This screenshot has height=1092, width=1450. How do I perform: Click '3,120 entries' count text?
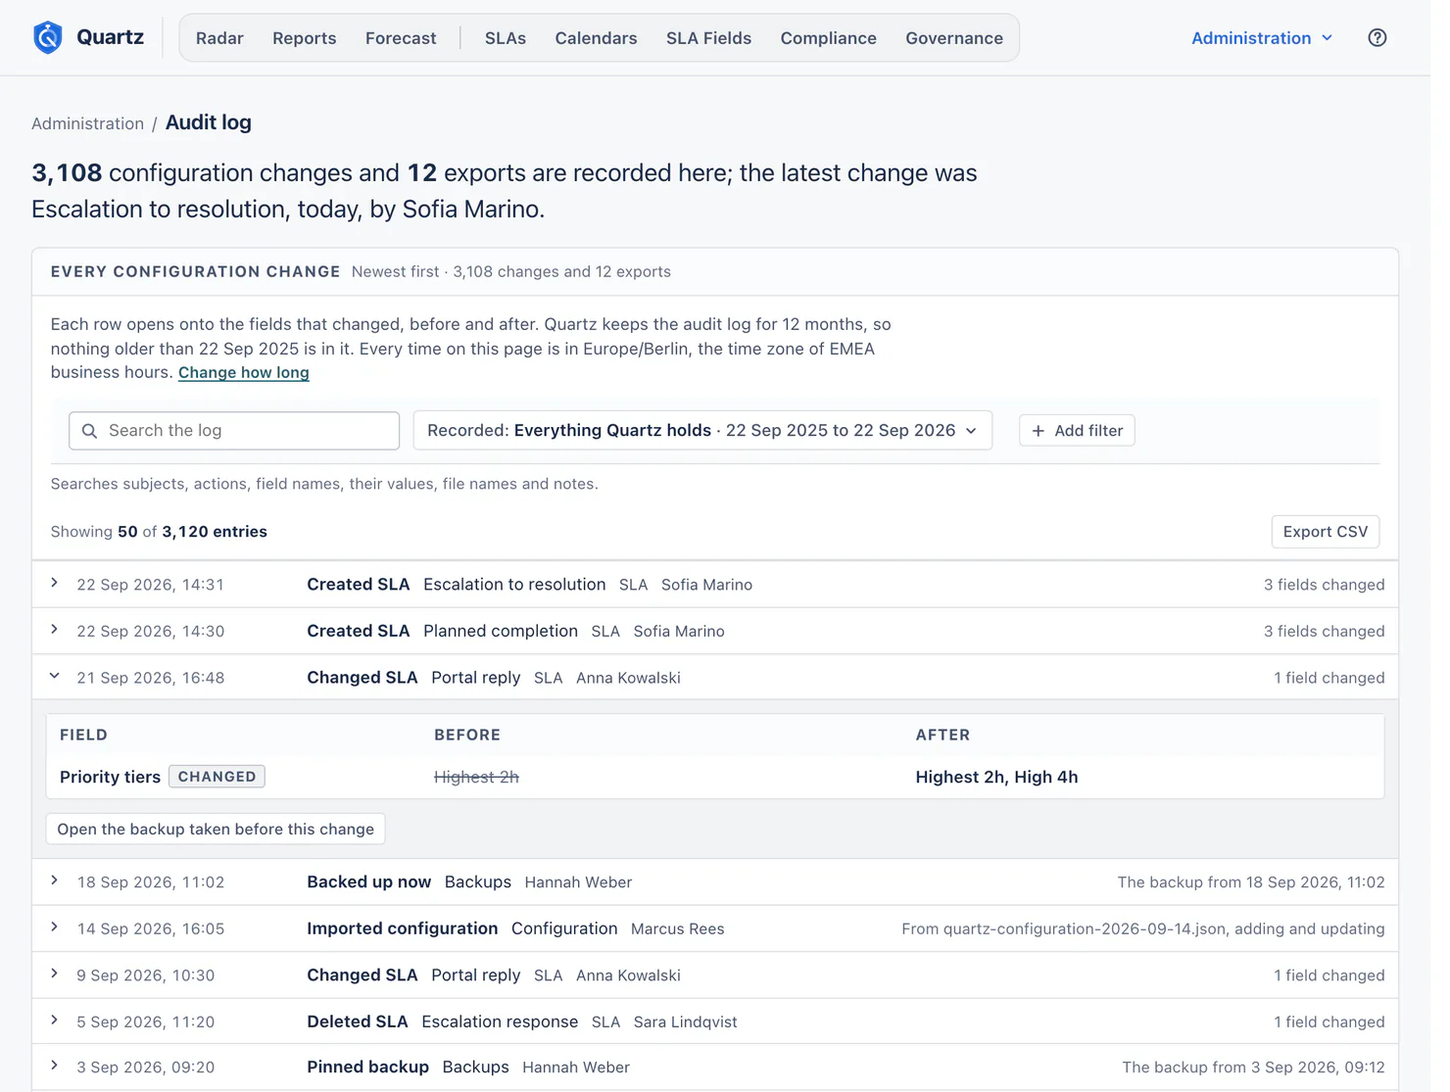215,532
